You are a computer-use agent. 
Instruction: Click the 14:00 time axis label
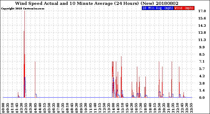[x=113, y=108]
